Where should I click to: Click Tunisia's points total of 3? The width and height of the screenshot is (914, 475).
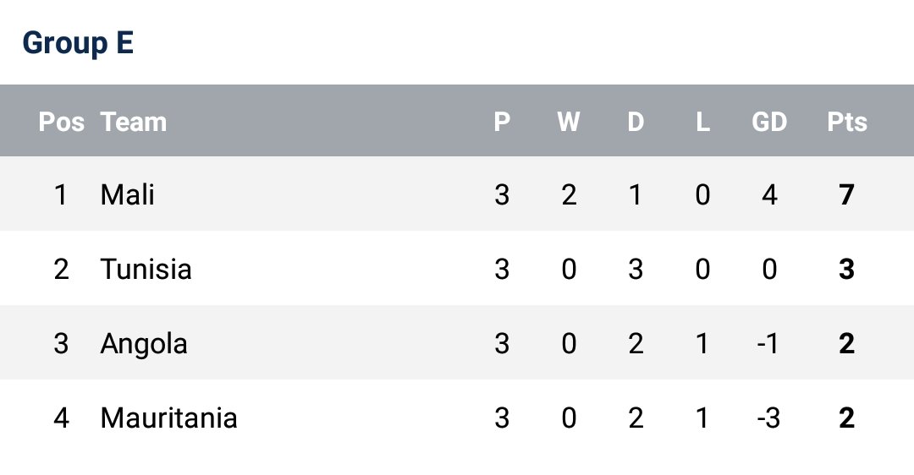pyautogui.click(x=847, y=270)
